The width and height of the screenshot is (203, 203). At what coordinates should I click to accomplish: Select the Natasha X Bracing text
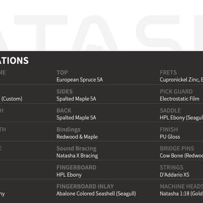click(77, 156)
